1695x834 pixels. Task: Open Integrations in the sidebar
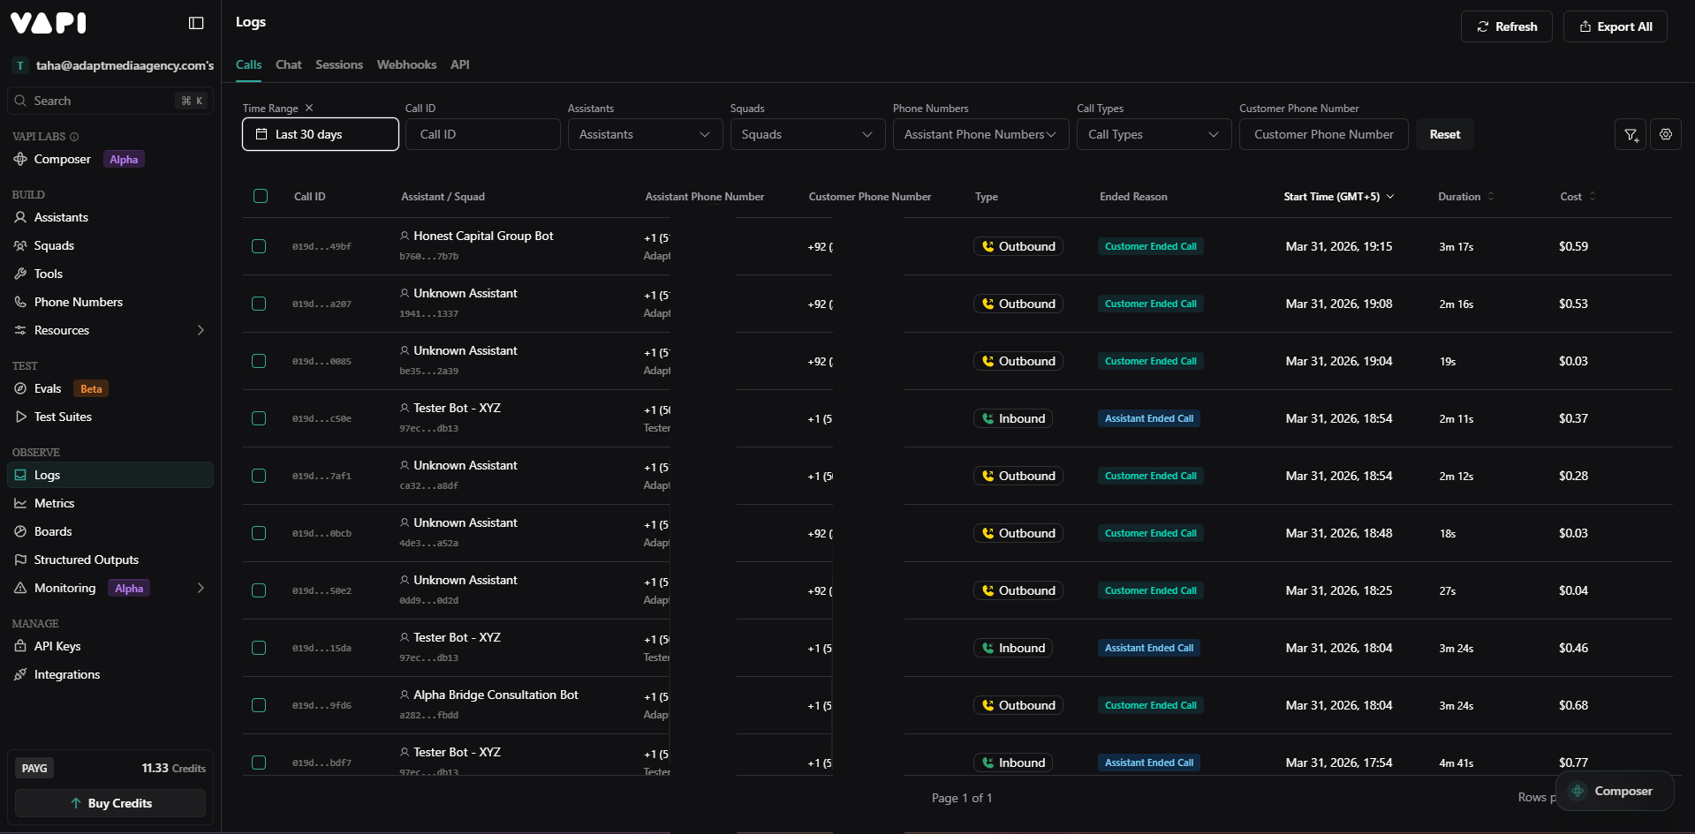(67, 674)
